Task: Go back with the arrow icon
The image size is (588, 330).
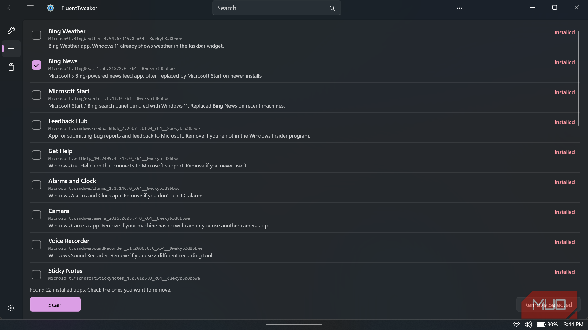Action: 10,8
